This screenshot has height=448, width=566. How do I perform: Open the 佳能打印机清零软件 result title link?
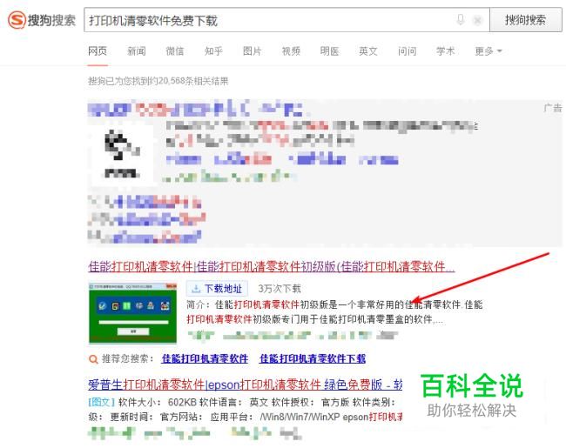pyautogui.click(x=272, y=266)
